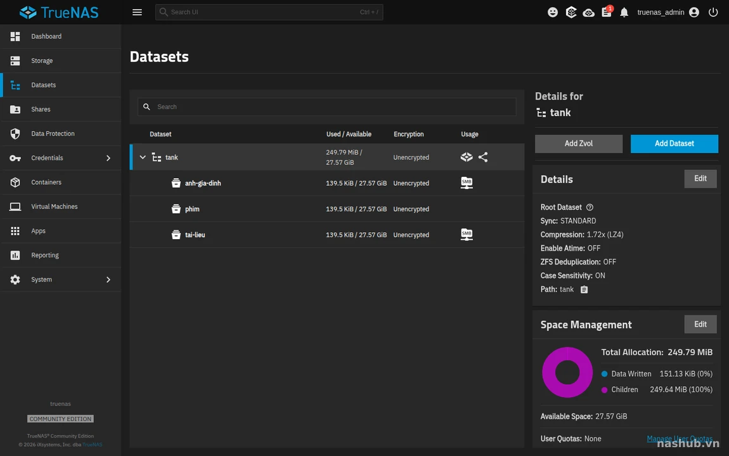Select the phim dataset row
The width and height of the screenshot is (729, 456).
(x=327, y=209)
